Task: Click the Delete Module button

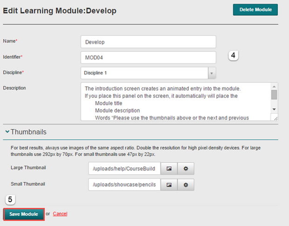Action: point(255,10)
